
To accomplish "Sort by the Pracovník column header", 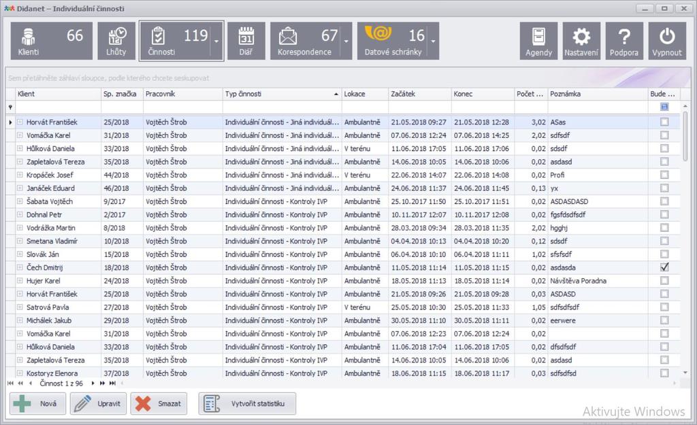I will coord(182,94).
